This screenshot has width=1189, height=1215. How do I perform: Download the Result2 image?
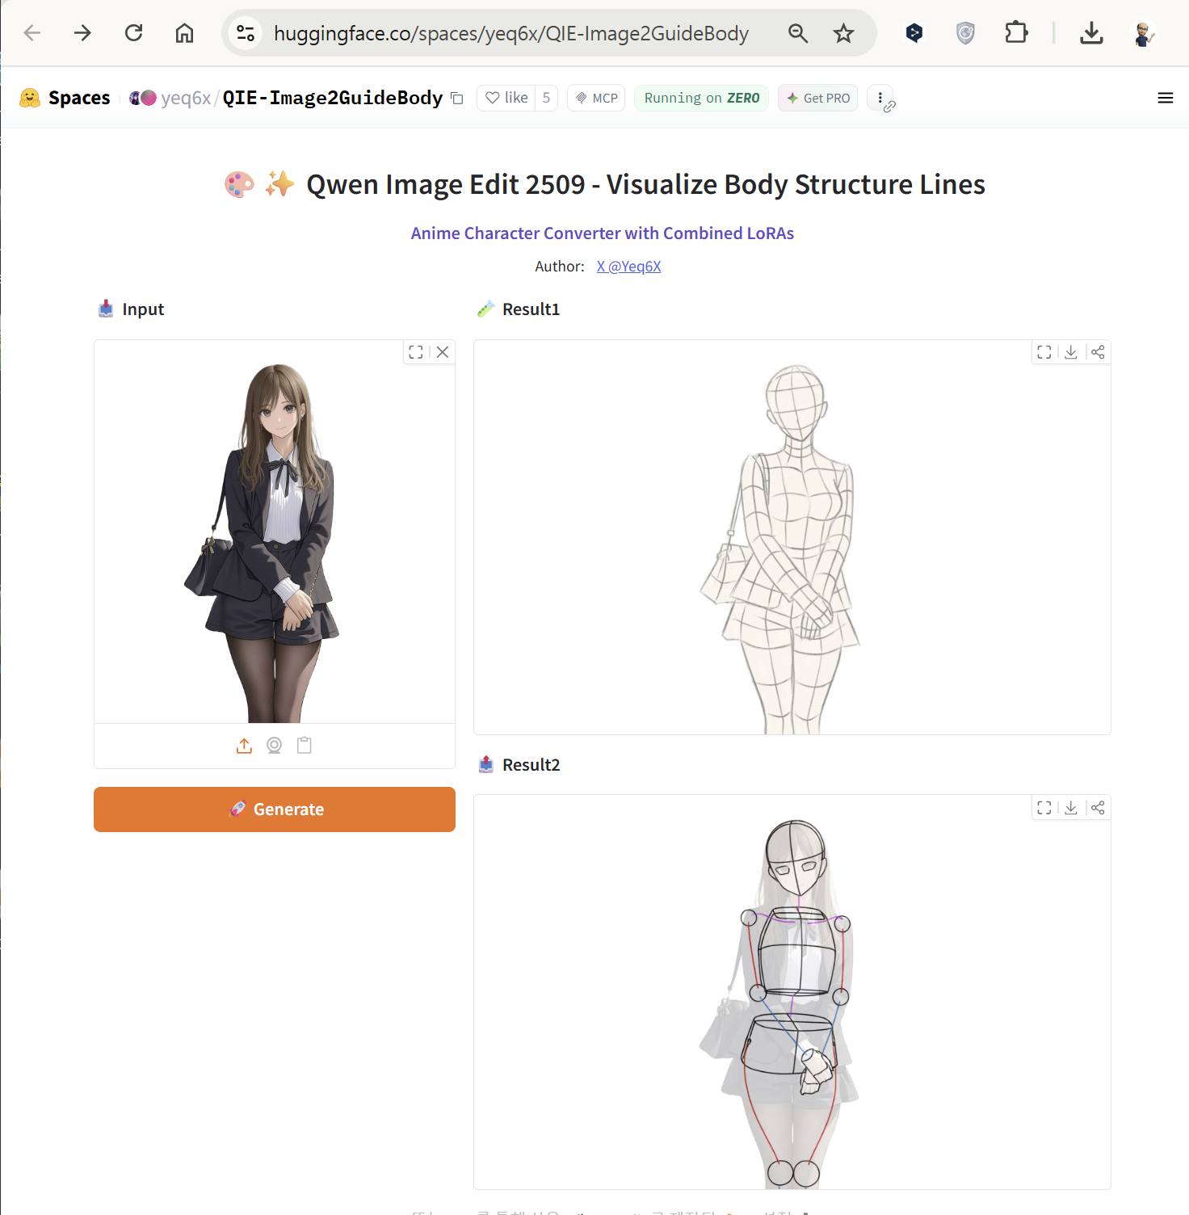1071,808
